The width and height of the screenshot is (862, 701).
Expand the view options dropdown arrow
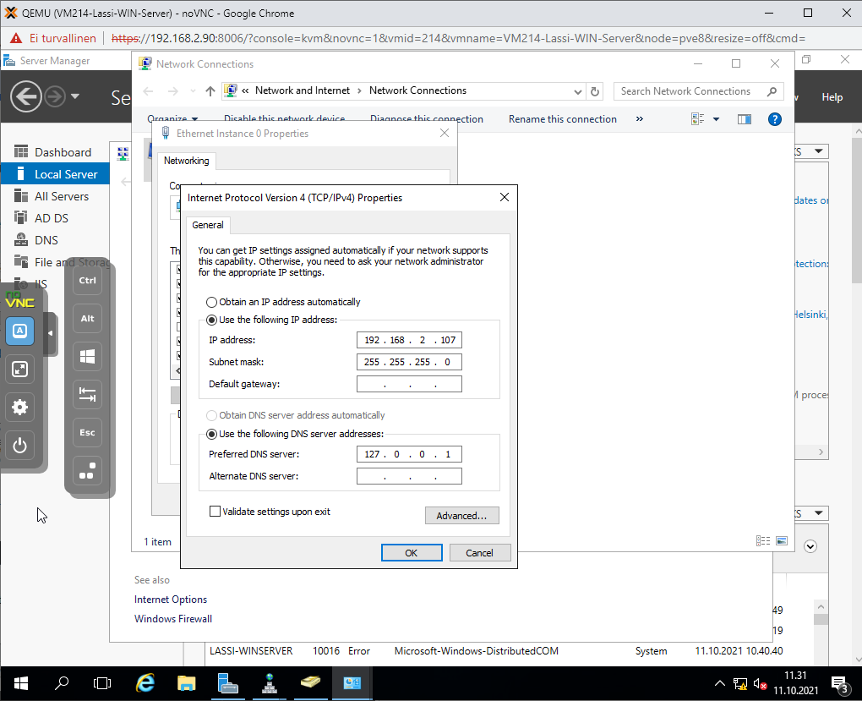716,119
